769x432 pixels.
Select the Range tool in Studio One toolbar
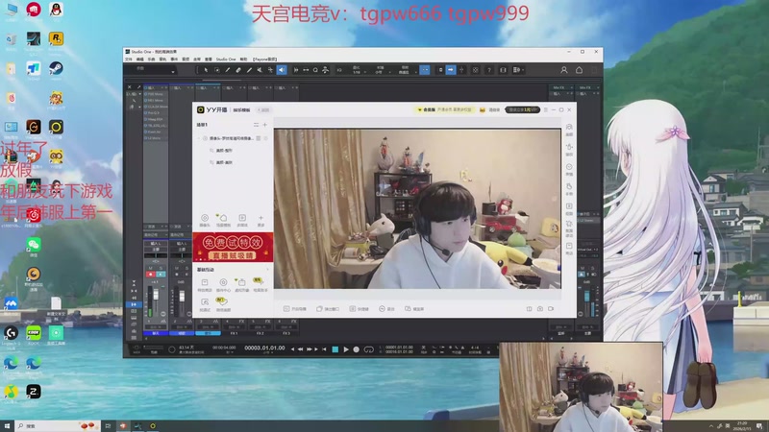[217, 70]
